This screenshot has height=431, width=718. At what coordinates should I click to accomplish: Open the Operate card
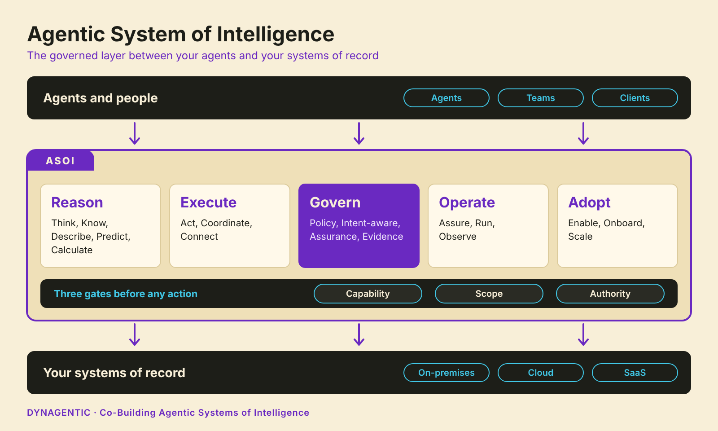(x=488, y=226)
